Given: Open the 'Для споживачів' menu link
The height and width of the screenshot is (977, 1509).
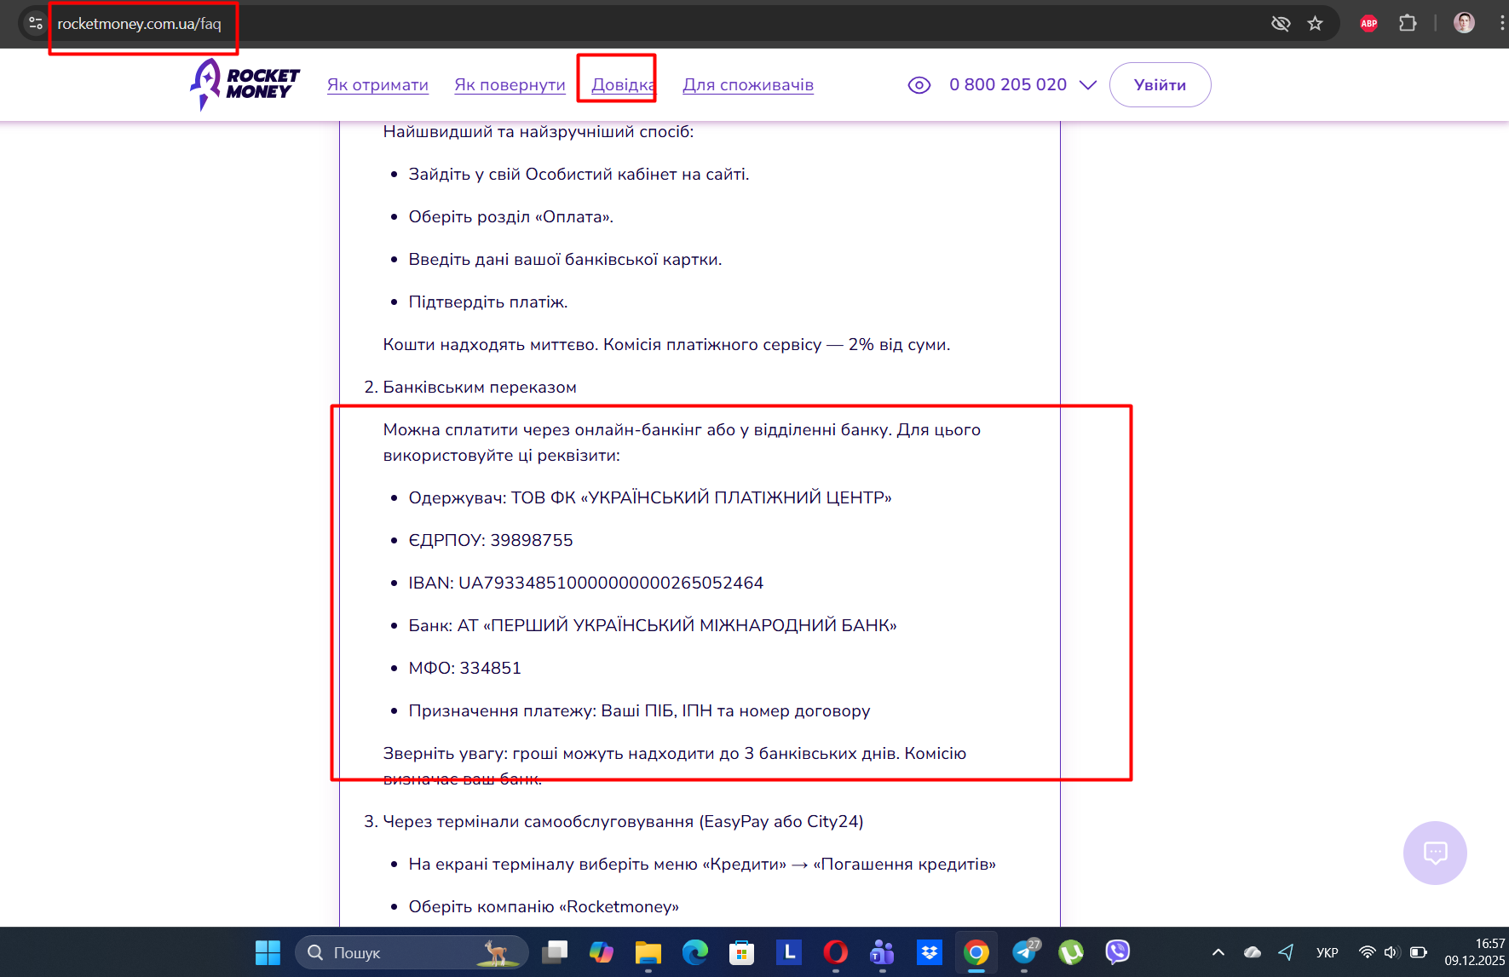Looking at the screenshot, I should pyautogui.click(x=748, y=85).
